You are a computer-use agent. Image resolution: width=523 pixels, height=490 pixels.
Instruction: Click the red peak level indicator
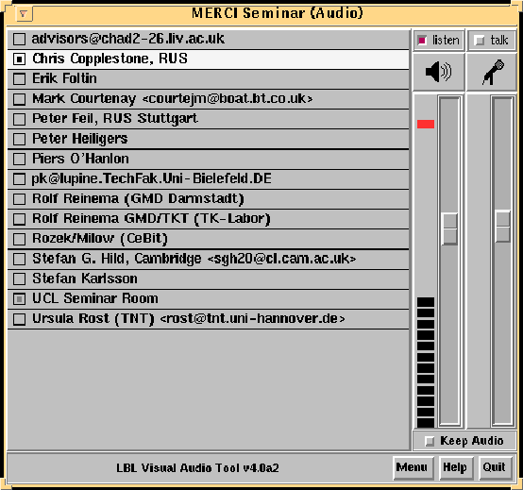coord(426,124)
